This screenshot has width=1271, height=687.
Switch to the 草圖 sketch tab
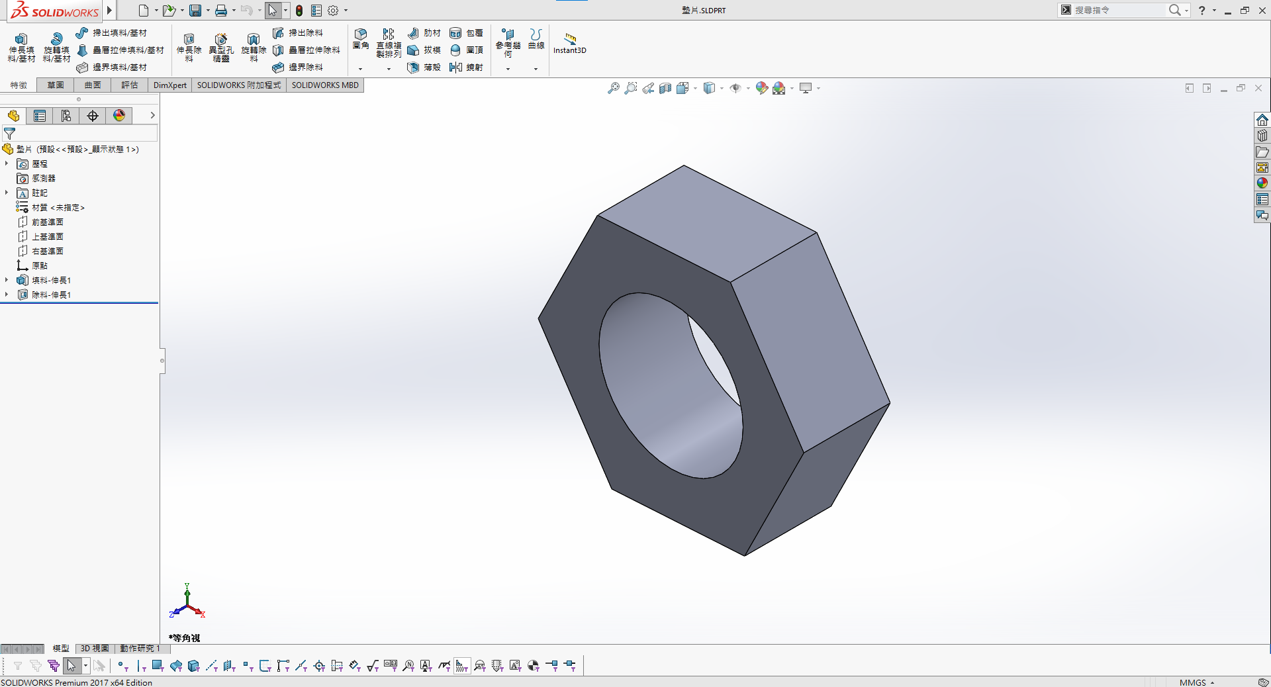[x=56, y=85]
